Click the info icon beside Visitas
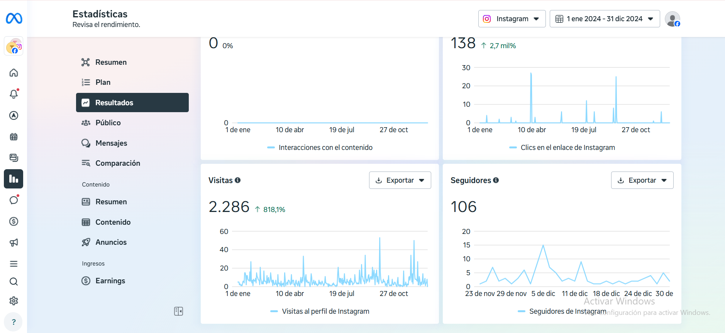Screen dimensions: 725x333 (x=238, y=180)
